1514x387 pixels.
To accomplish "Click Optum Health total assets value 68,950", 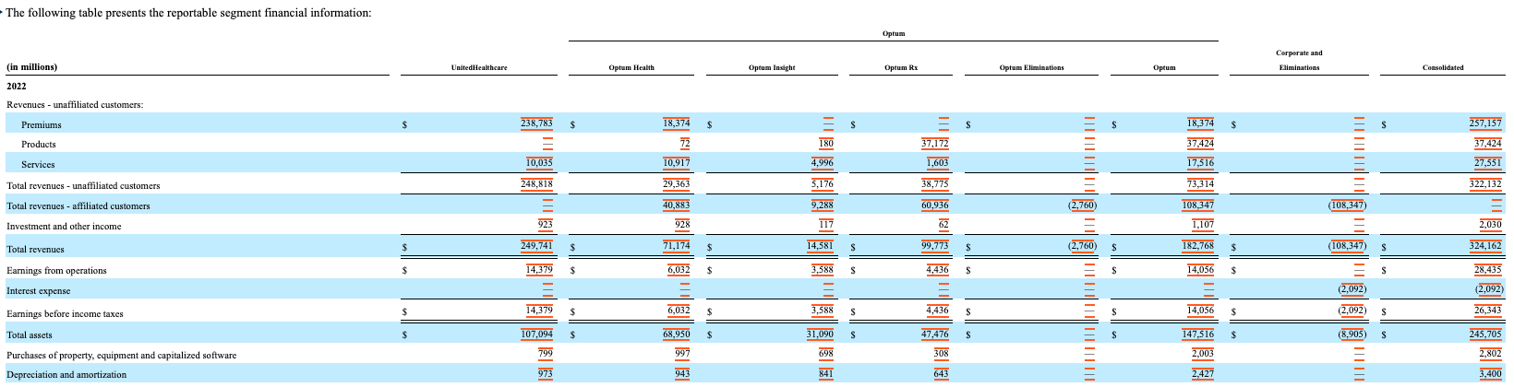I will click(677, 334).
